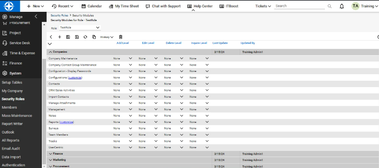Screen dimensions: 379x168
Task: Open the Role TestRole dropdown
Action: (x=80, y=28)
